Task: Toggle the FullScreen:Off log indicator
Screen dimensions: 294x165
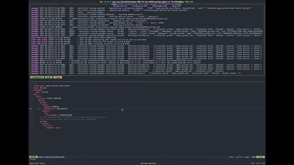Action: tap(140, 6)
